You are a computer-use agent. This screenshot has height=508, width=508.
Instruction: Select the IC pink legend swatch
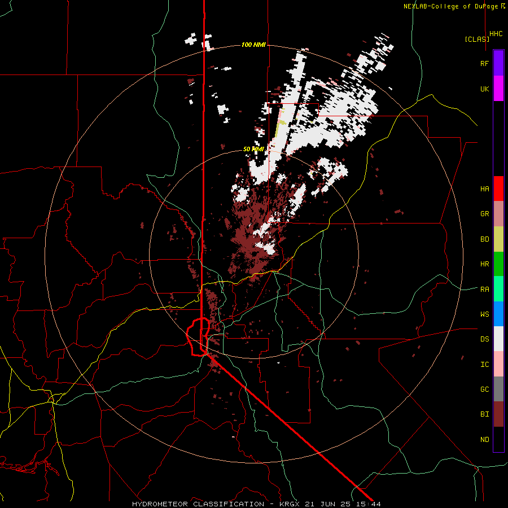498,364
